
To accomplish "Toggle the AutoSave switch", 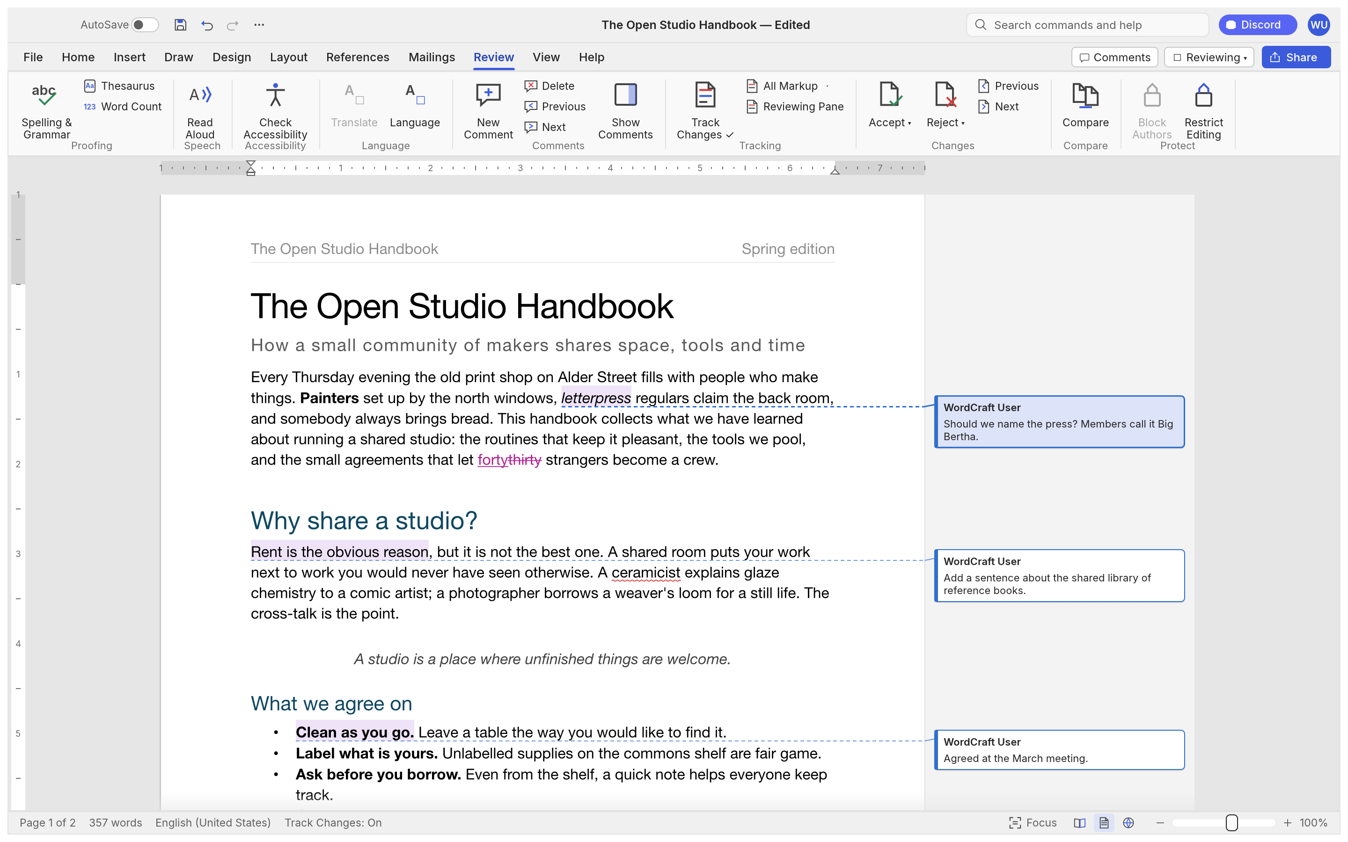I will click(x=145, y=24).
